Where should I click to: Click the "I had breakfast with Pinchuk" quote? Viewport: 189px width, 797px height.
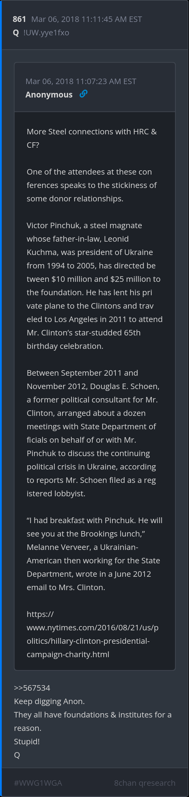(x=94, y=554)
